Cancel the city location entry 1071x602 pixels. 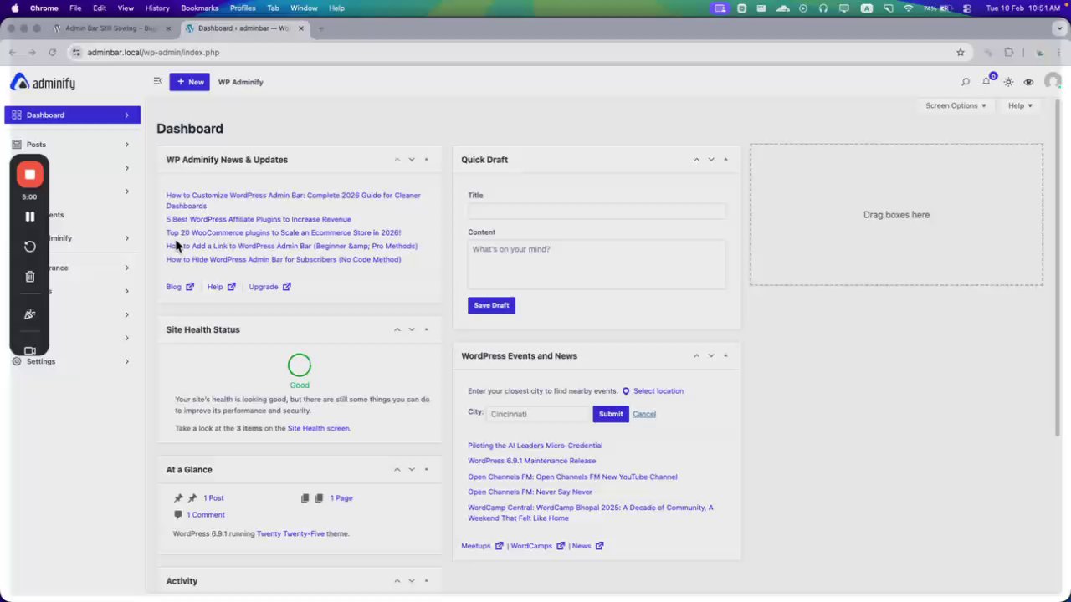click(x=644, y=414)
